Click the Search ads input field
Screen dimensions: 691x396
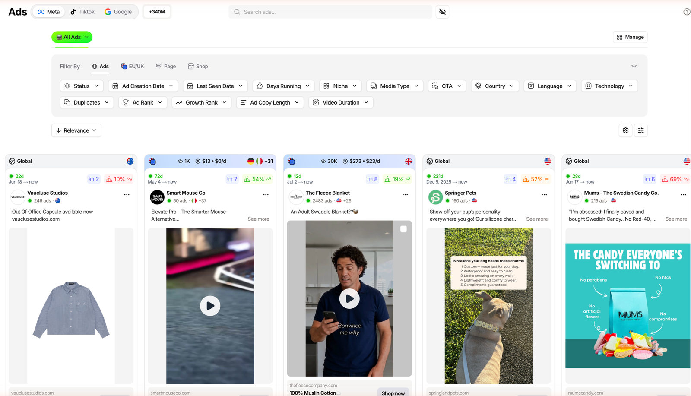(330, 12)
